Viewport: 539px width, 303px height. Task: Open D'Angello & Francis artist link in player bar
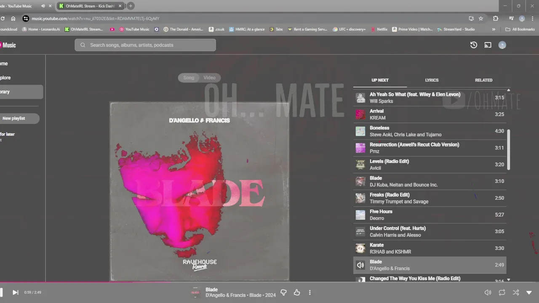[225, 295]
